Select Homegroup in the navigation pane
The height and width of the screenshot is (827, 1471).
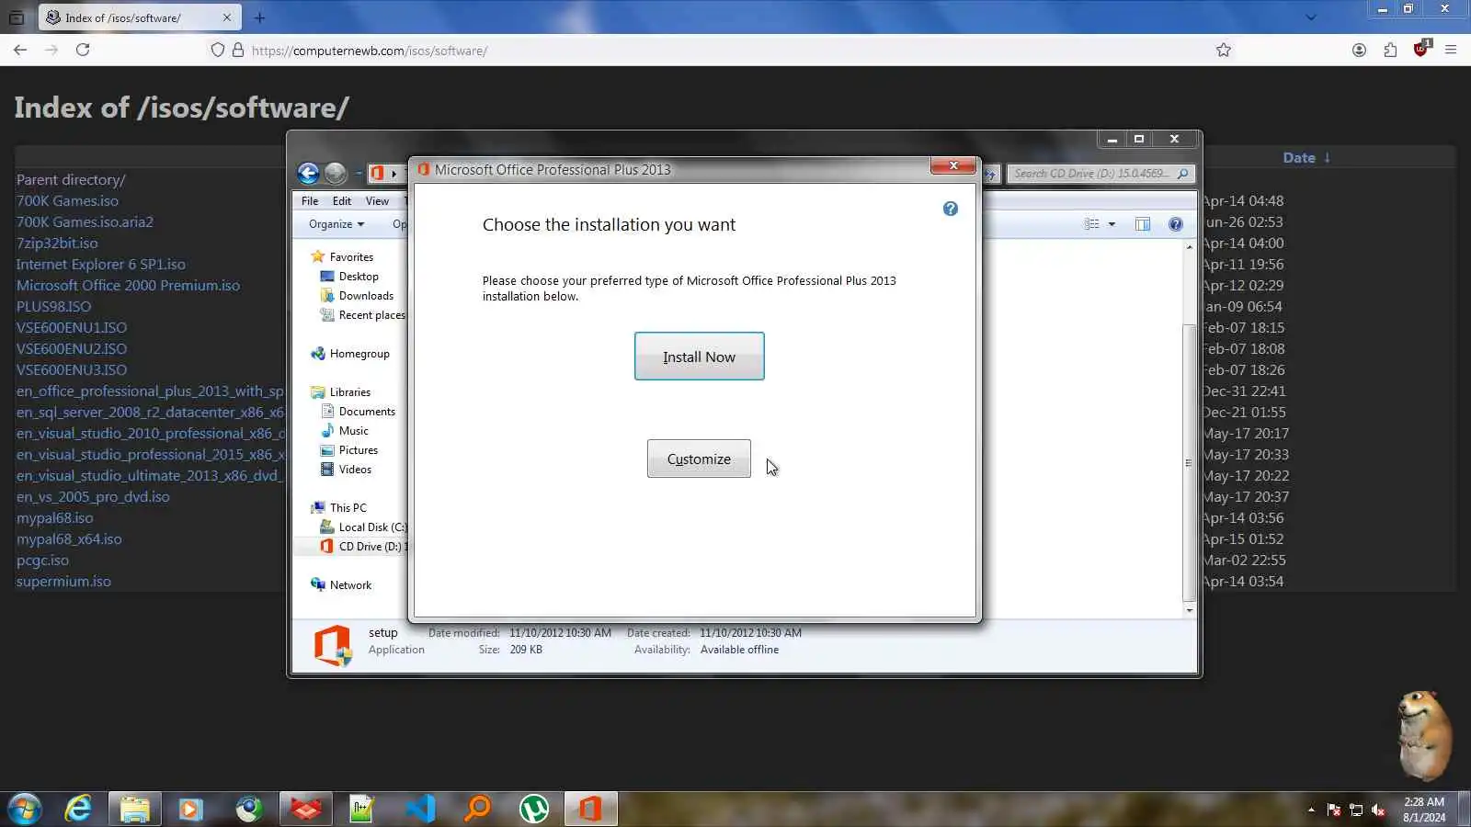point(359,354)
